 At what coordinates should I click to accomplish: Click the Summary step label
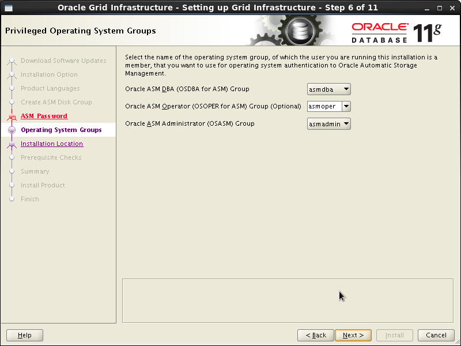click(x=35, y=171)
